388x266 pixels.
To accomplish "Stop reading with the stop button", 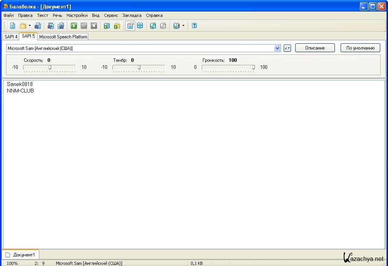I will pyautogui.click(x=94, y=26).
